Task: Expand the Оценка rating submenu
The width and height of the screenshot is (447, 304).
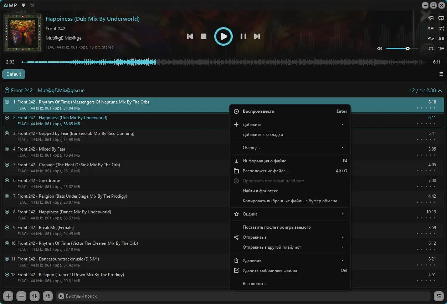Action: click(290, 214)
